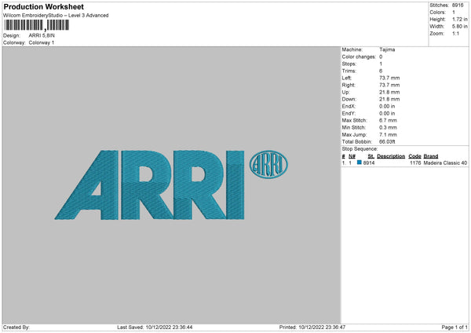Select the Madeira Classic 40 brand entry
This screenshot has height=333, width=471.
point(445,163)
